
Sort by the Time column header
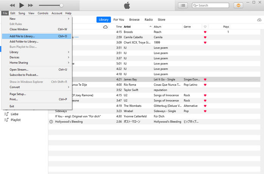coord(119,27)
